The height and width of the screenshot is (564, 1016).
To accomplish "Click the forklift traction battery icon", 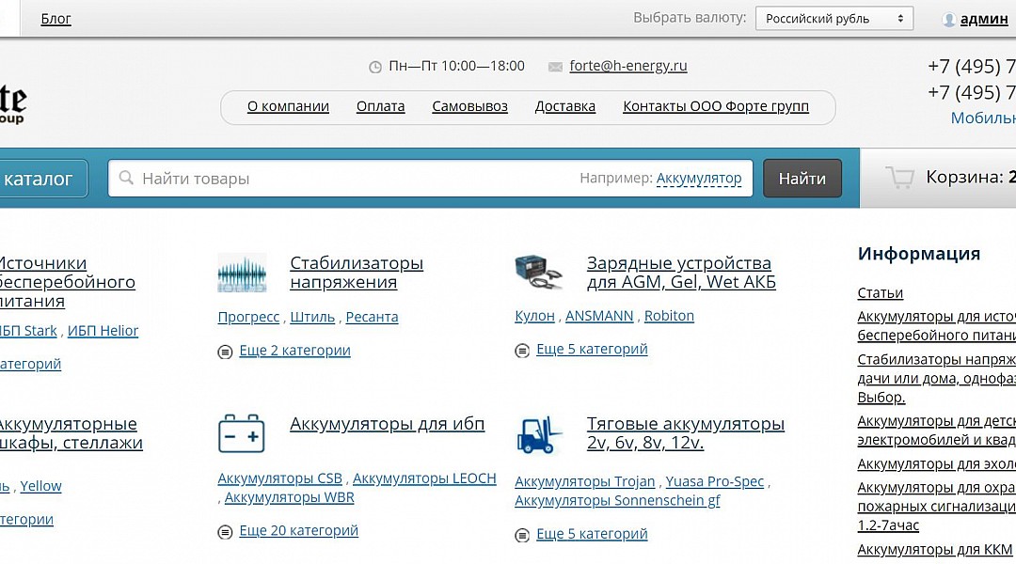I will tap(539, 435).
